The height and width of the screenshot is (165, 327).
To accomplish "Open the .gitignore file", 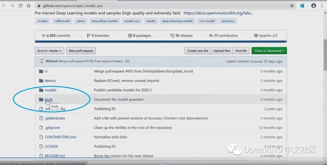I will 52,128.
